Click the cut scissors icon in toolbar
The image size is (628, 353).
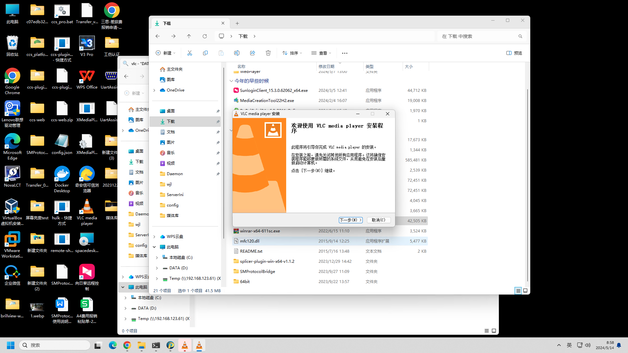(x=190, y=53)
